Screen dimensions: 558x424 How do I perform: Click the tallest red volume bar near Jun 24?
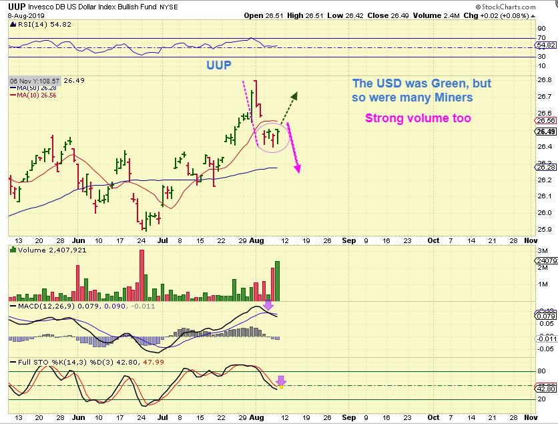142,275
